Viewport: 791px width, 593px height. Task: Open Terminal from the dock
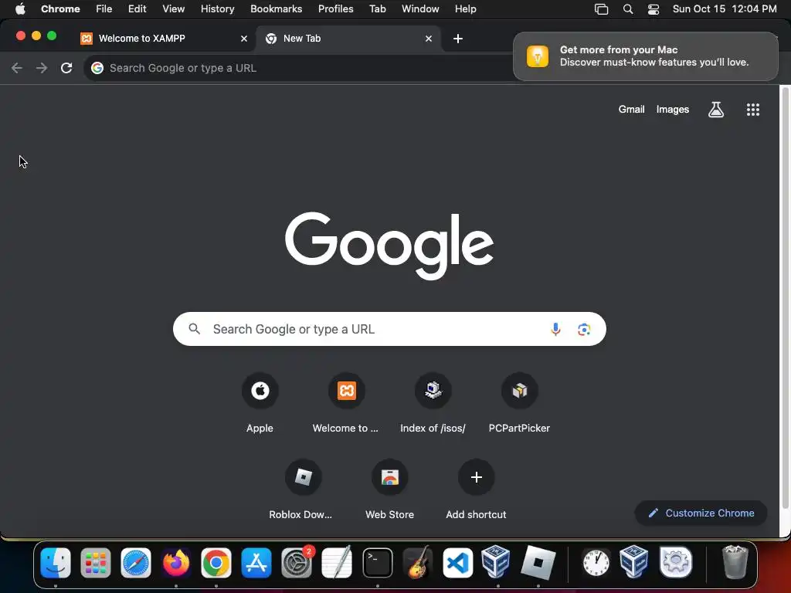pyautogui.click(x=377, y=563)
